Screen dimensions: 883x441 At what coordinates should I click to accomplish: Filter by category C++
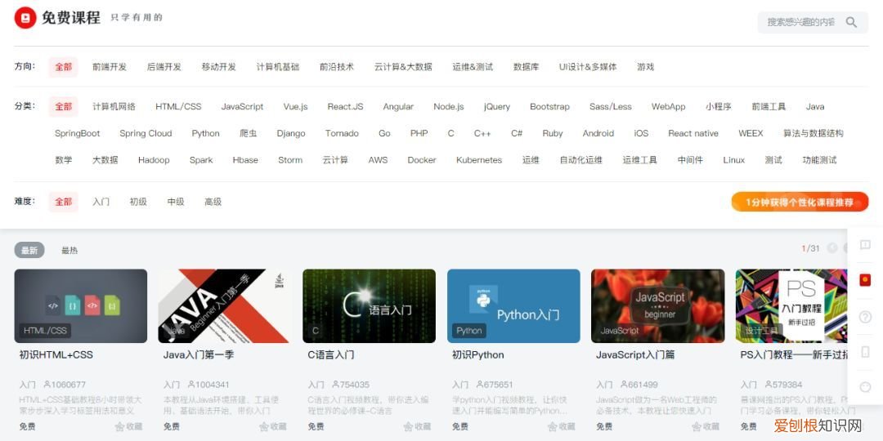coord(482,133)
